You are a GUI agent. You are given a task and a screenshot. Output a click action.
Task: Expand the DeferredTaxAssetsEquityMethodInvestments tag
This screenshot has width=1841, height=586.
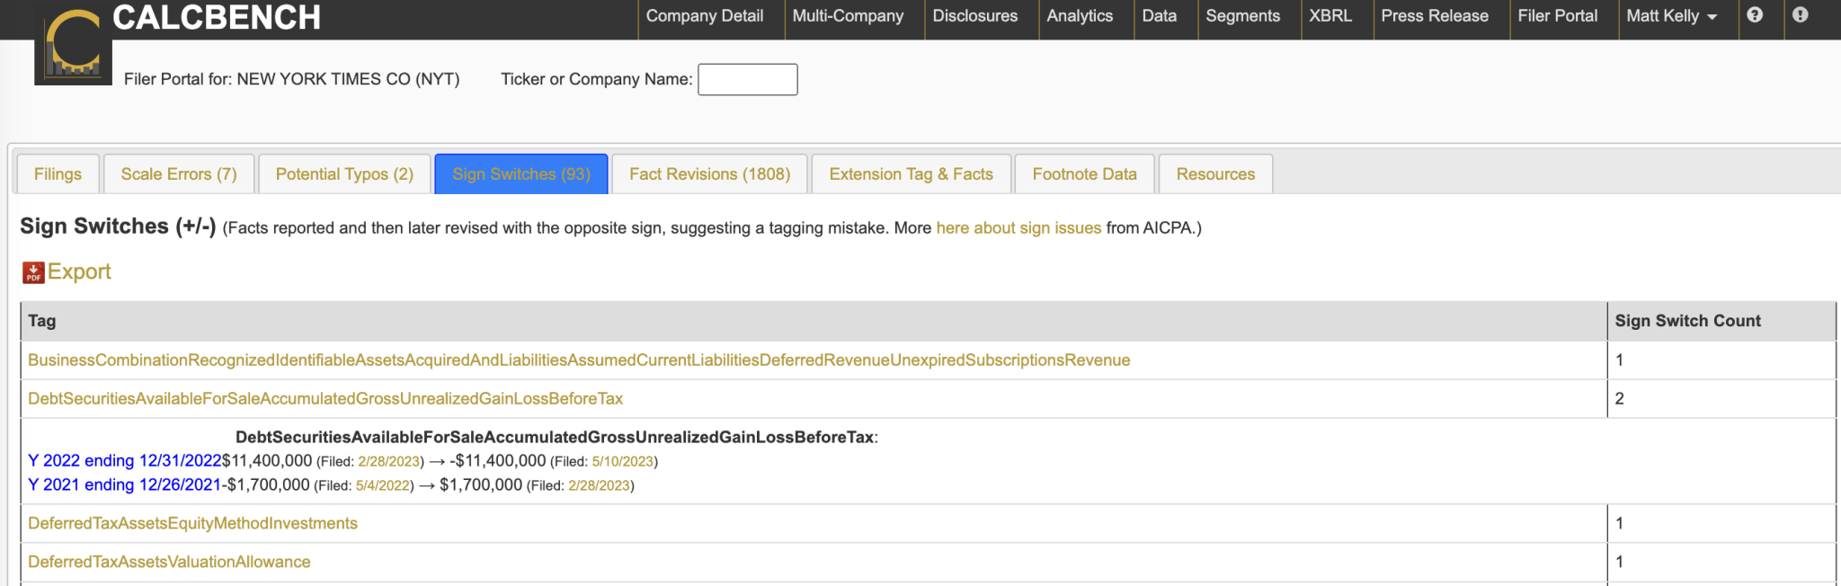click(192, 523)
